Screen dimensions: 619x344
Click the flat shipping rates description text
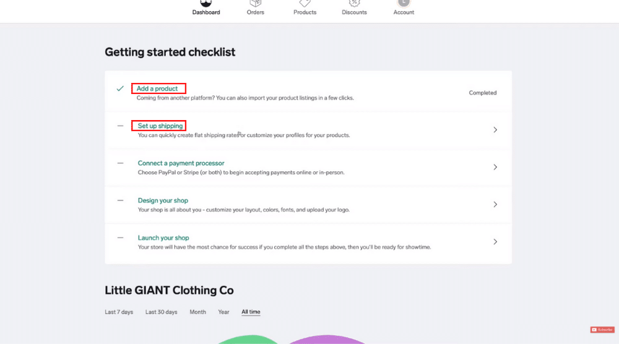click(x=243, y=135)
